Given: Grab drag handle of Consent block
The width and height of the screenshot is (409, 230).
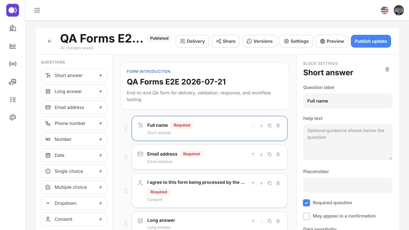Looking at the screenshot, I should (126, 191).
